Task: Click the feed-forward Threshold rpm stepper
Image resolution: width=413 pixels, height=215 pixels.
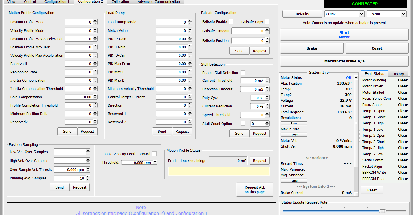Action: point(155,162)
